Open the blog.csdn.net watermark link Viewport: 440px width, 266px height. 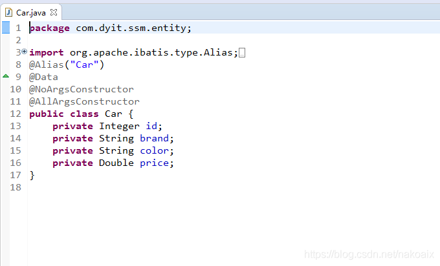pyautogui.click(x=371, y=256)
